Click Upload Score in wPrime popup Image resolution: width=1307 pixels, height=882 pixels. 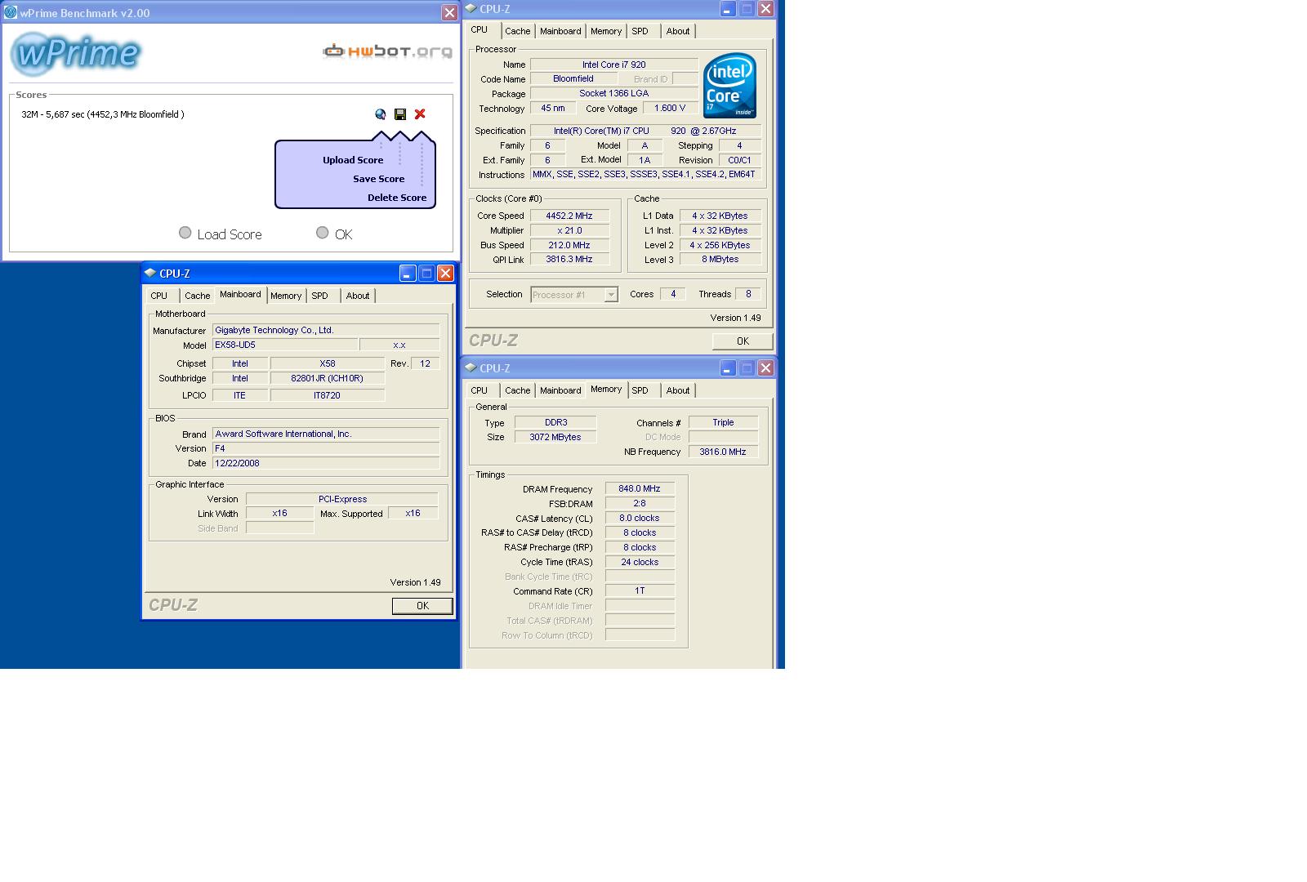click(353, 160)
